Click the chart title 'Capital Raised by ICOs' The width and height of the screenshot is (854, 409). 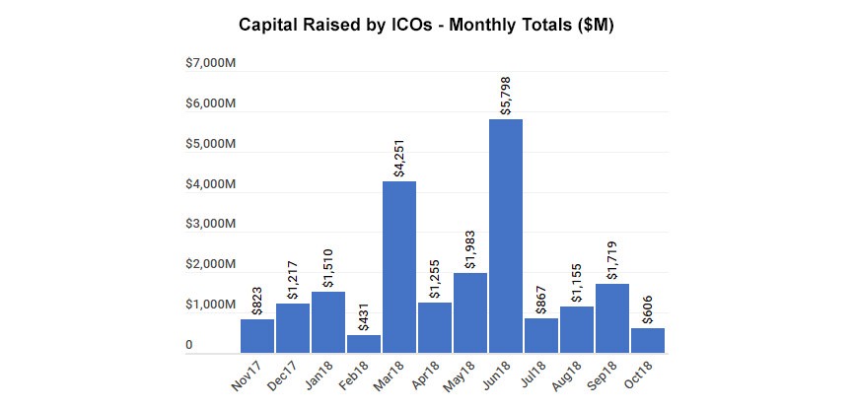tap(427, 26)
